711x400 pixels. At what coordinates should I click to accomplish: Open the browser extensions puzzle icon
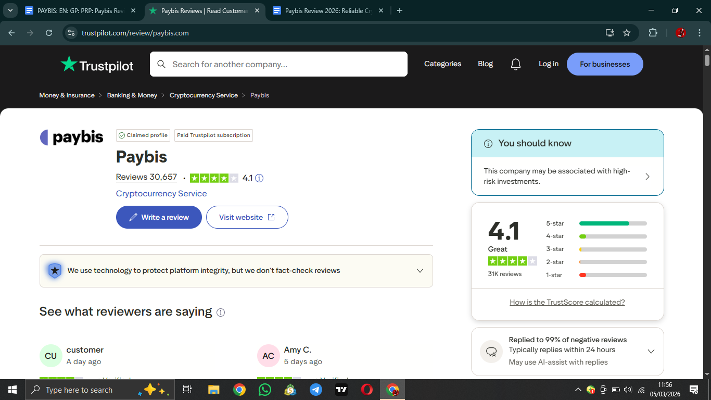653,33
